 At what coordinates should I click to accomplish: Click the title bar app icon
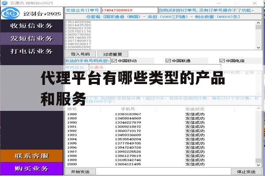coord(4,3)
